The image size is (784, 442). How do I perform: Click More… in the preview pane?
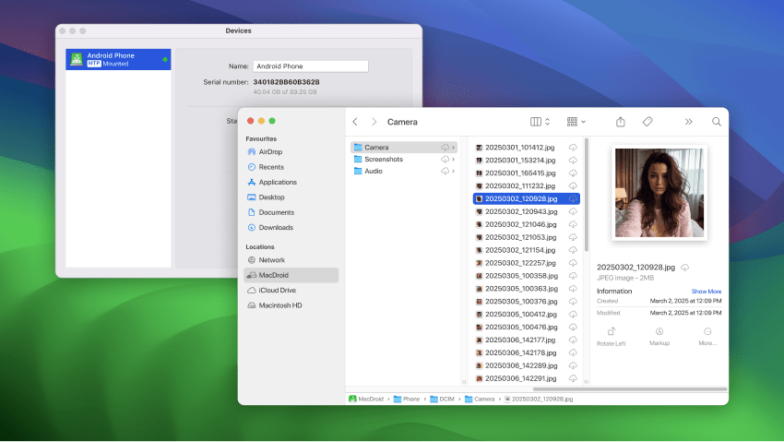point(707,337)
